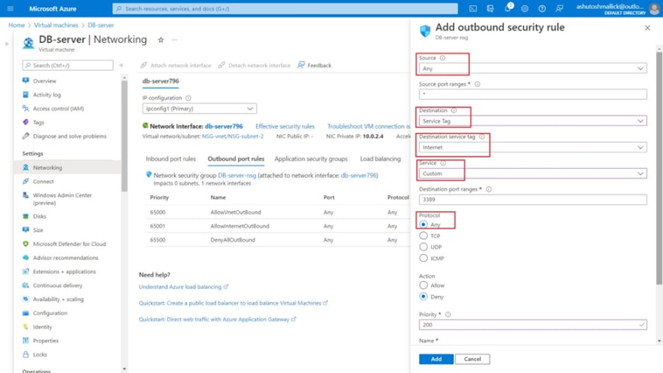
Task: Click the global search resources box
Action: coord(285,8)
